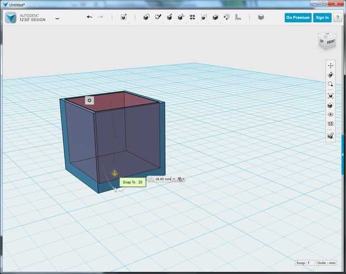The image size is (346, 274).
Task: Click the gear icon on the top face
Action: tap(89, 100)
